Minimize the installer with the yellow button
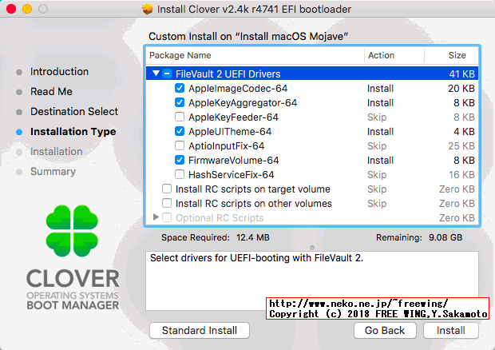Image resolution: width=495 pixels, height=350 pixels. point(27,9)
